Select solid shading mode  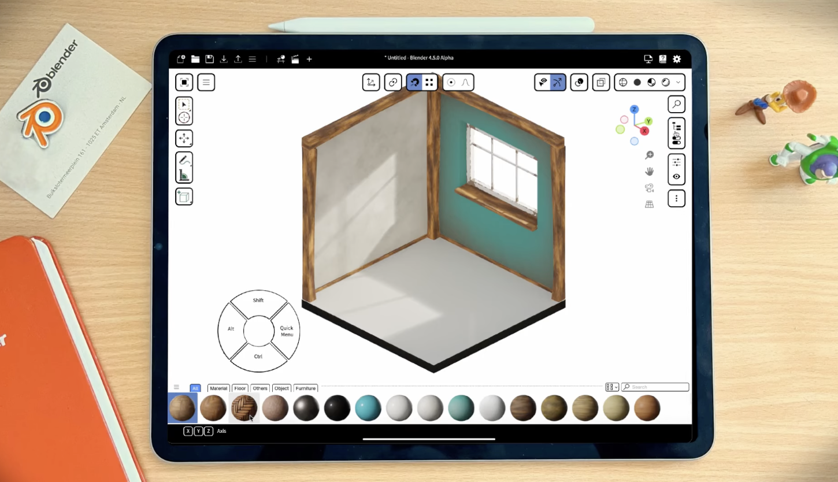click(637, 82)
